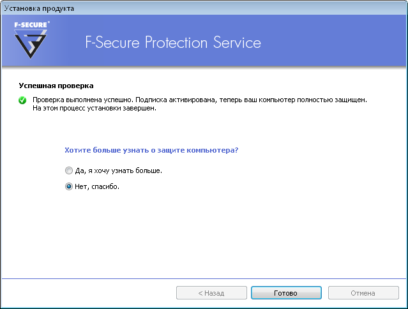This screenshot has height=309, width=408.
Task: Click the blank white area below the radio options
Action: tap(204, 236)
